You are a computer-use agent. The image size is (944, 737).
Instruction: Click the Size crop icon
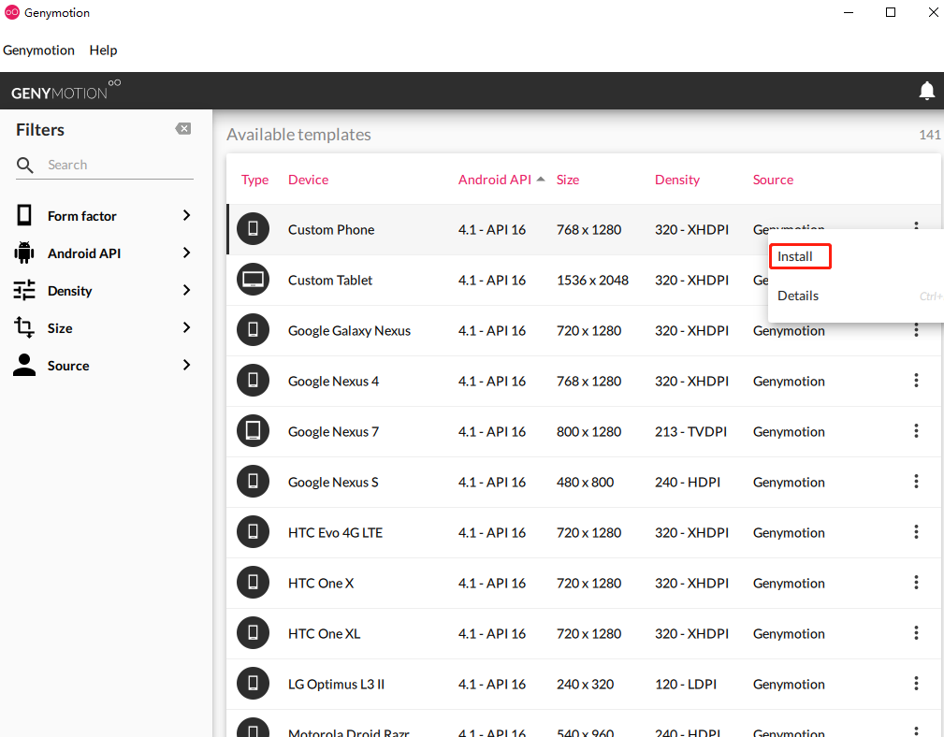[x=24, y=327]
